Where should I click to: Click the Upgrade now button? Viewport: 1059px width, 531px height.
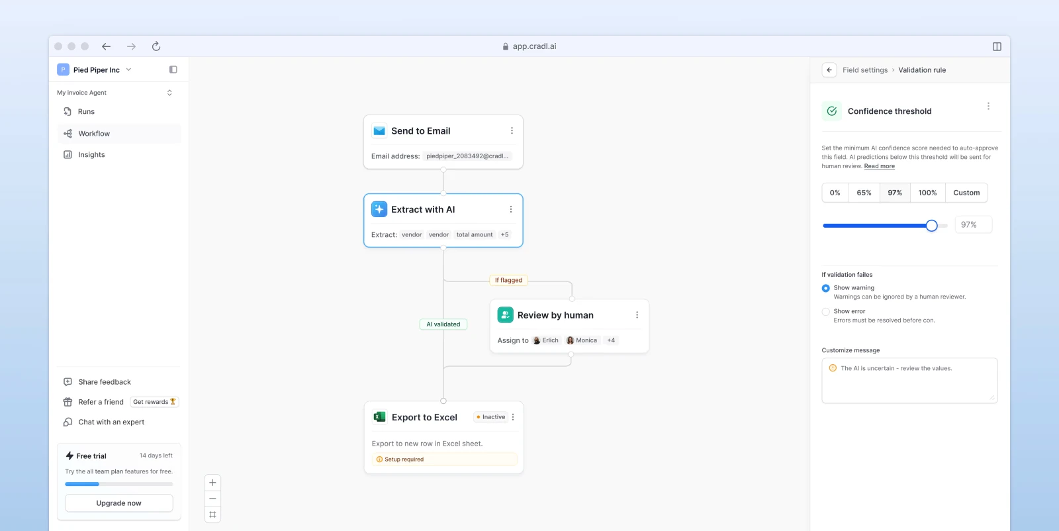pyautogui.click(x=119, y=503)
